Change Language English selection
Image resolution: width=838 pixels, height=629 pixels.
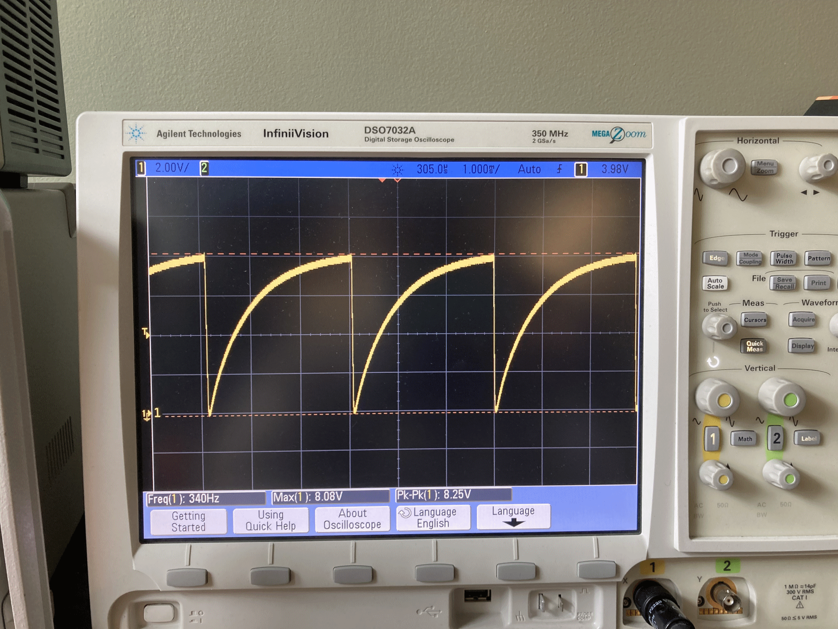click(433, 518)
